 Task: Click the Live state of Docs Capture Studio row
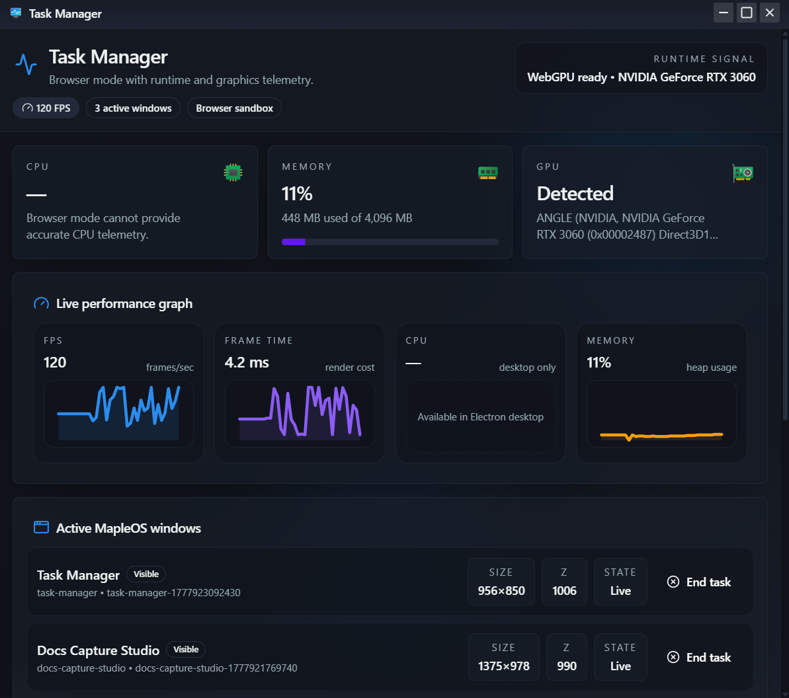point(620,666)
